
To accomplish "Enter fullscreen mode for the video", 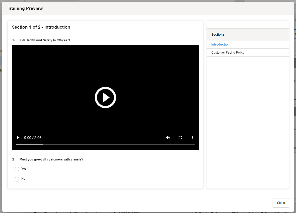I will (180, 138).
